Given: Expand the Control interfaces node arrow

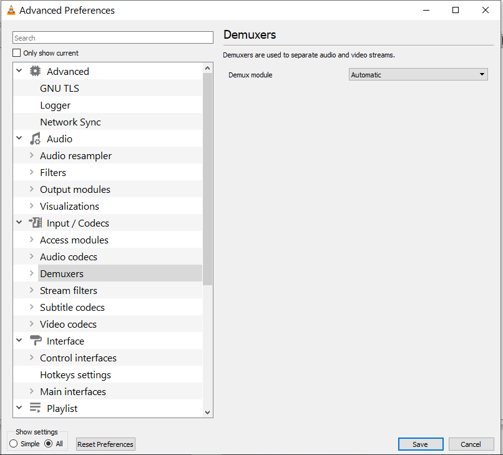Looking at the screenshot, I should (31, 358).
